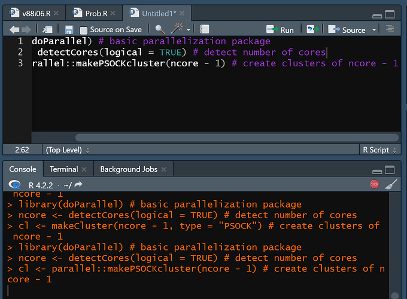Compile report notebook icon
407x299 pixels.
pos(204,29)
